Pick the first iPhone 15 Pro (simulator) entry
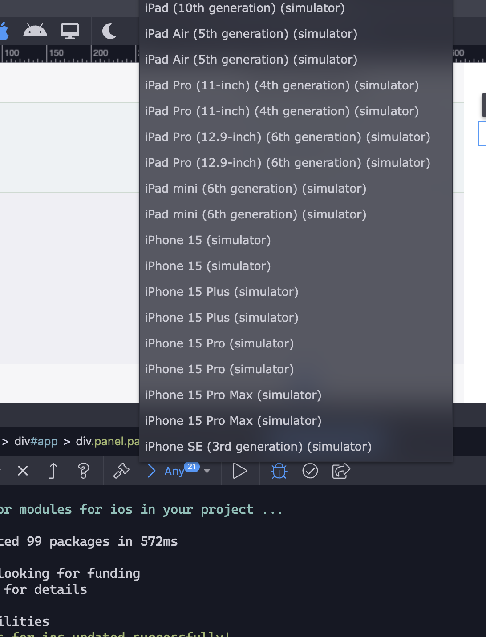Screen dimensions: 486x637 click(x=296, y=343)
